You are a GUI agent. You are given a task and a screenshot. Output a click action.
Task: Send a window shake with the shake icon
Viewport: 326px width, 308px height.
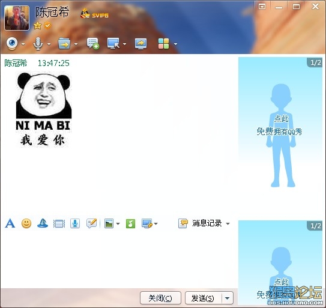pos(59,224)
